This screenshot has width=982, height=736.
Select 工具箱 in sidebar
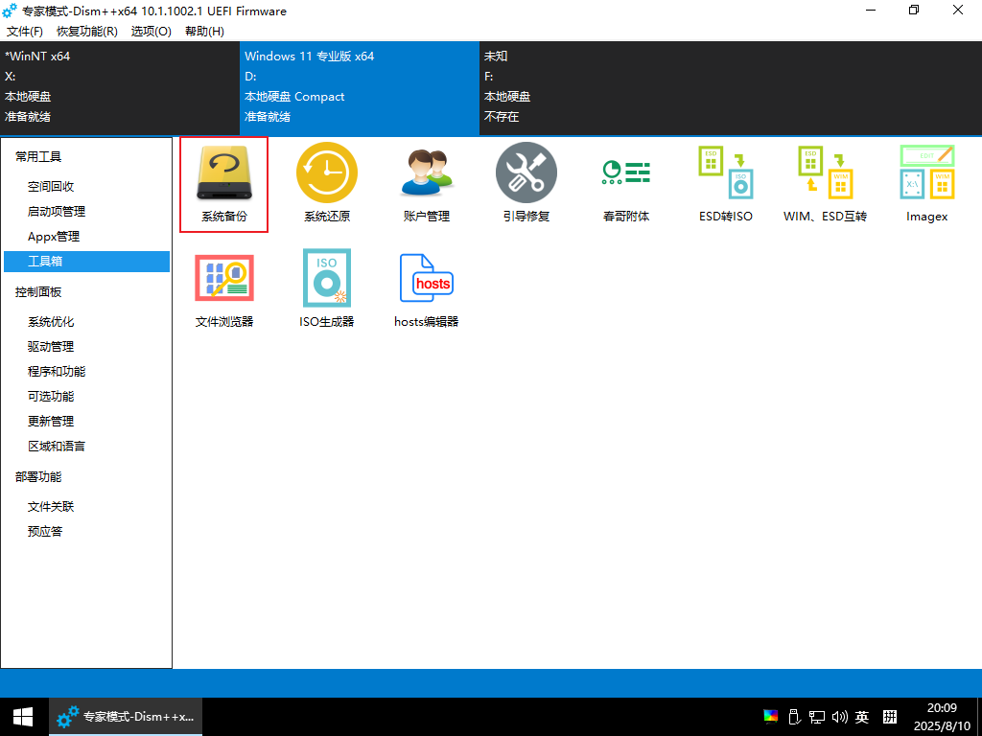click(86, 262)
